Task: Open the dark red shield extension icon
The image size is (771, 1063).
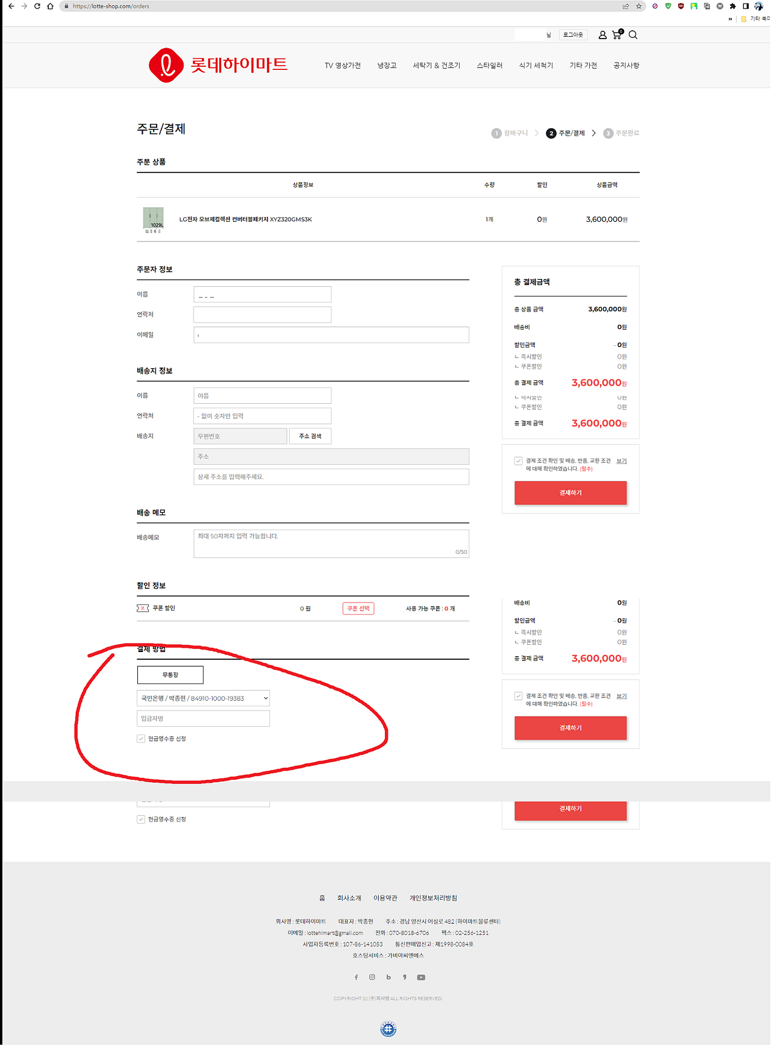Action: point(681,6)
